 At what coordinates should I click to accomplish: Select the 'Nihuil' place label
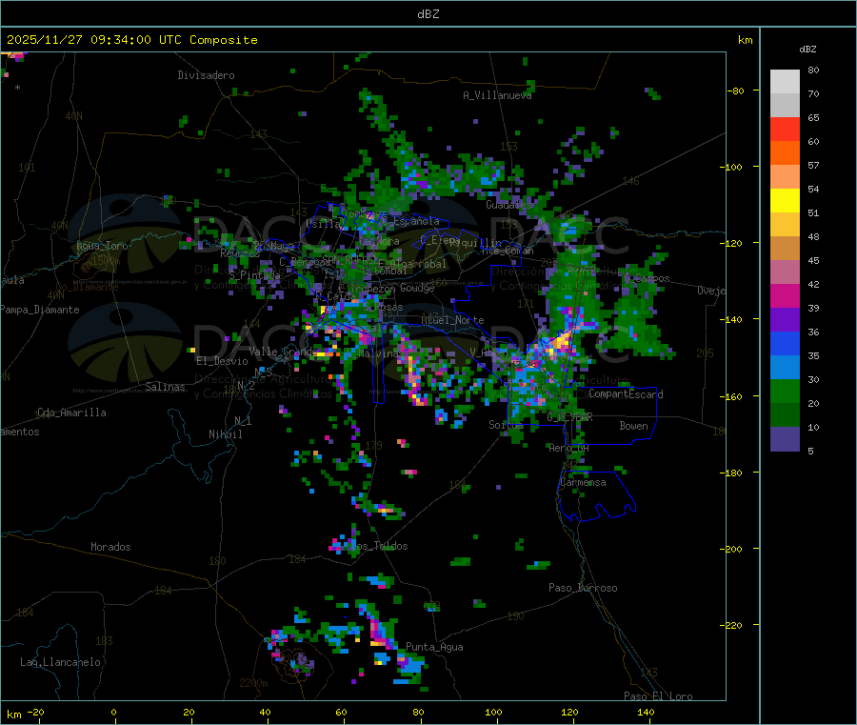226,434
